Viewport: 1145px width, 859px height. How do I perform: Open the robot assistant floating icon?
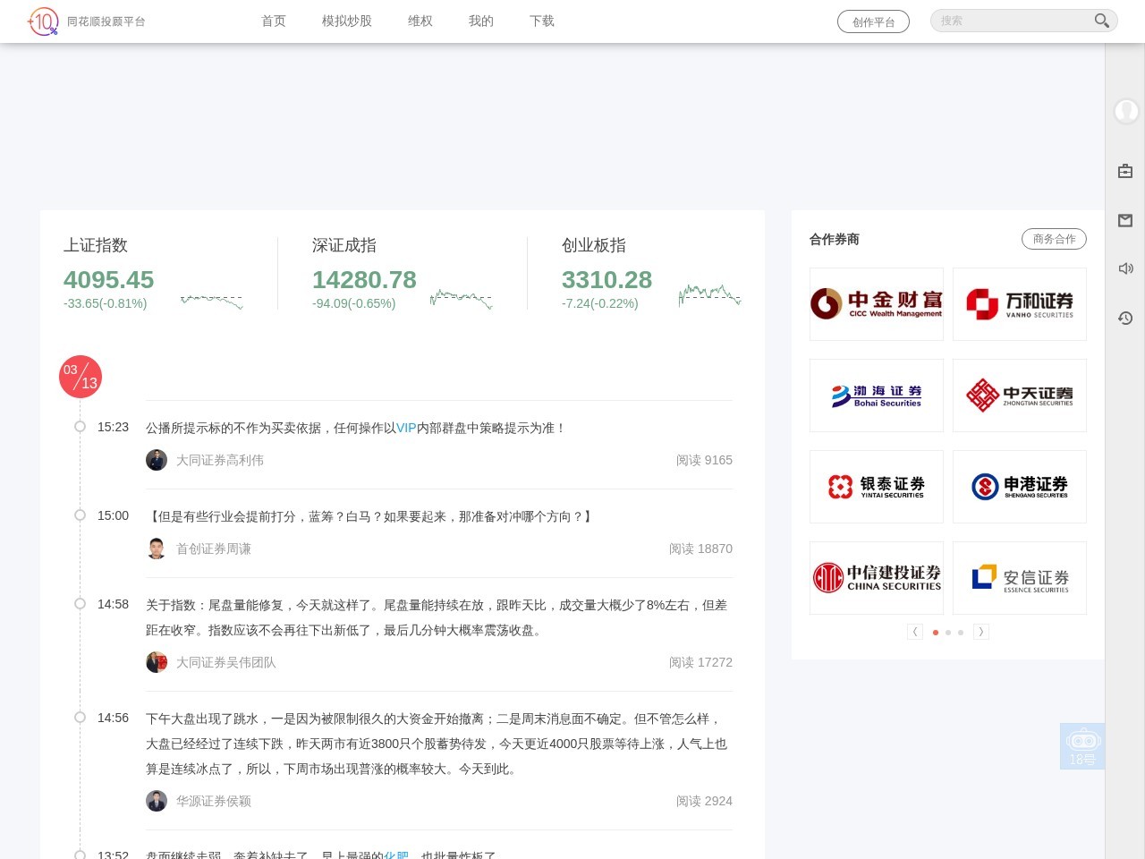tap(1082, 745)
